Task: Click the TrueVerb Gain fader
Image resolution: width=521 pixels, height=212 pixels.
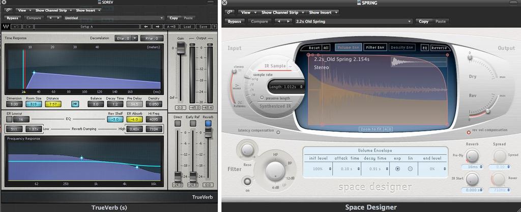Action: (x=181, y=49)
